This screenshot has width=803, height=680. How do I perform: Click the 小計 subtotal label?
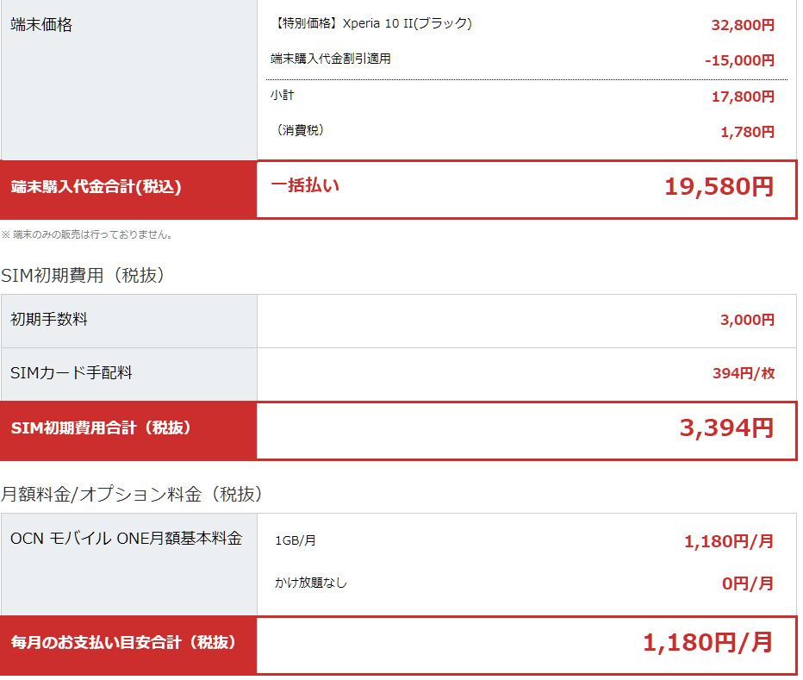pos(283,96)
